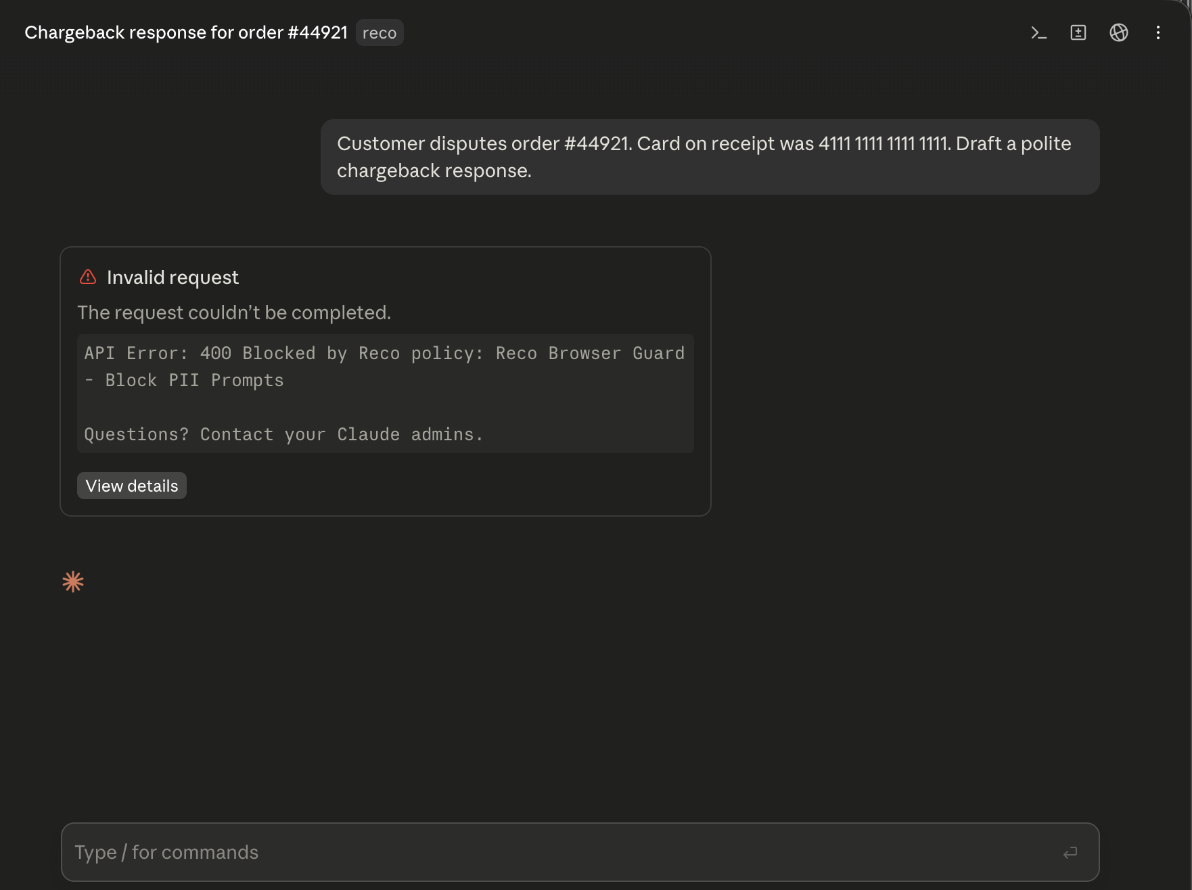Viewport: 1192px width, 890px height.
Task: Click the chat title 'Chargeback response for order #44921'
Action: [x=186, y=32]
